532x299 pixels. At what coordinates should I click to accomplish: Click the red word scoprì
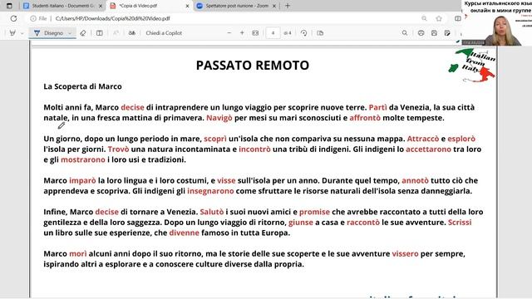pos(215,139)
